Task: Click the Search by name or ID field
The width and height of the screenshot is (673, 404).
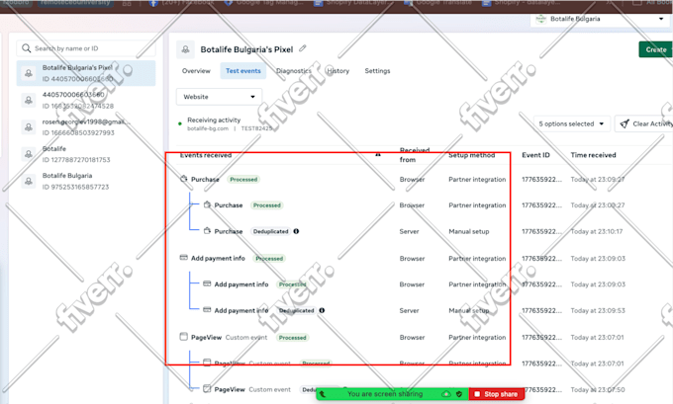Action: click(86, 48)
